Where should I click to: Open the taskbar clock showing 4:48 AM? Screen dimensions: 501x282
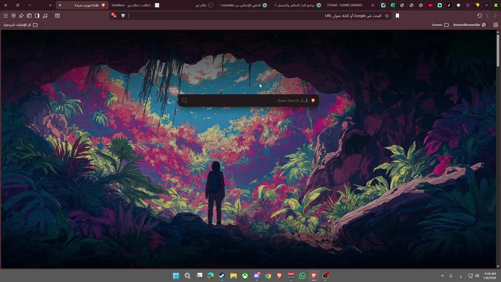point(490,276)
